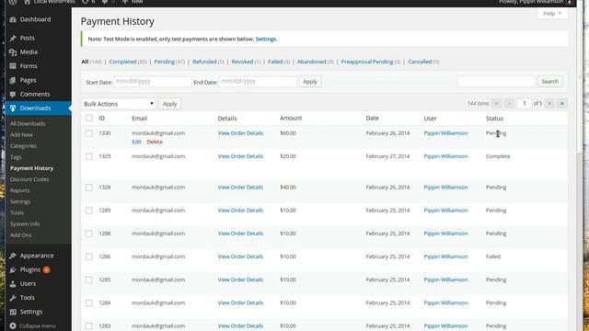Check the box for payment 1284
589x331 pixels.
89,303
